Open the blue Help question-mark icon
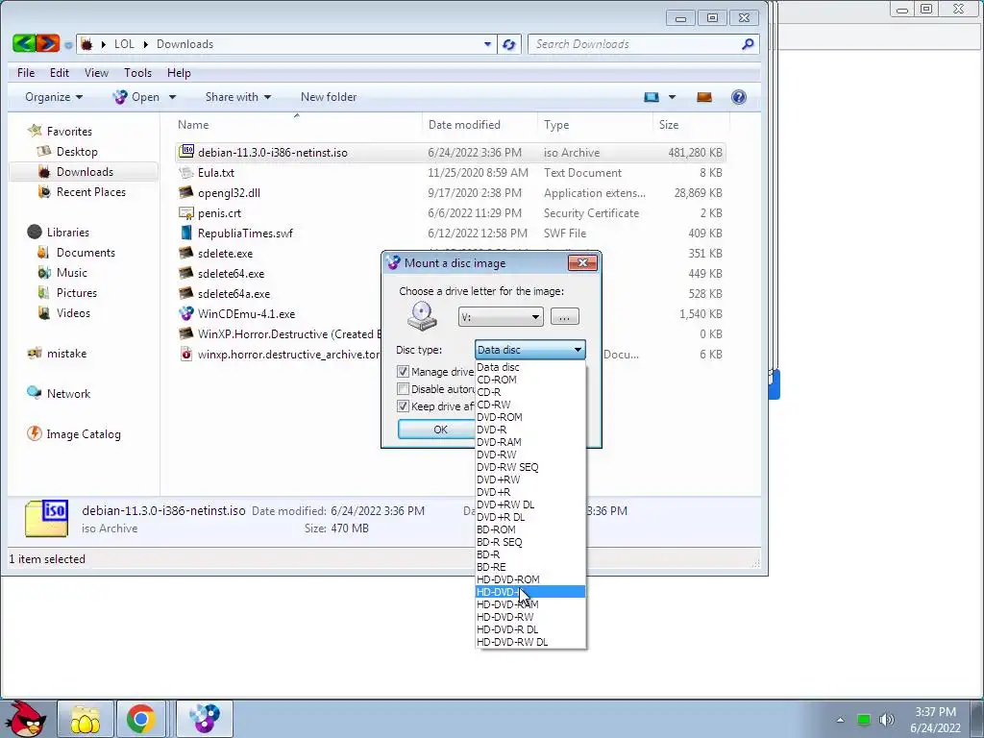Viewport: 984px width, 738px height. click(x=739, y=97)
